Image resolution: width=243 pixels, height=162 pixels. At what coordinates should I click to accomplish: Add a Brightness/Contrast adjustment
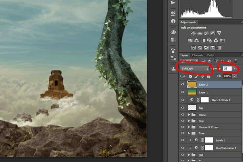tap(193, 33)
